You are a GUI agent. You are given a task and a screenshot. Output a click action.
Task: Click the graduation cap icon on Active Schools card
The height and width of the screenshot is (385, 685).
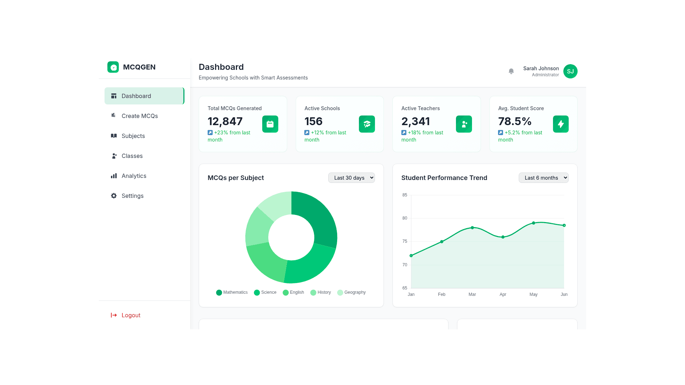point(367,124)
